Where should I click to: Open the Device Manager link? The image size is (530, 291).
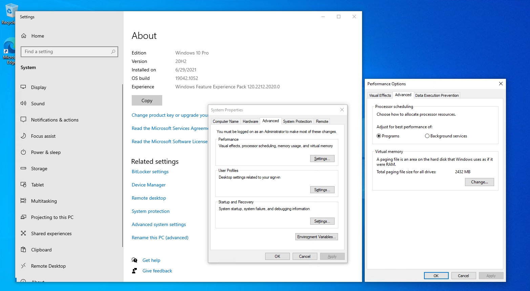tap(149, 185)
